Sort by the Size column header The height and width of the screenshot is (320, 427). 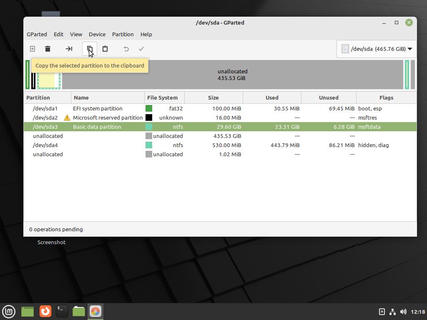pyautogui.click(x=213, y=97)
